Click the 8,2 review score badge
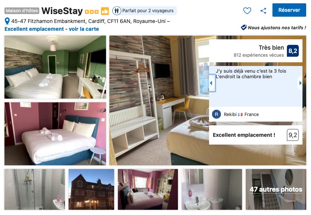The height and width of the screenshot is (215, 311). point(293,51)
